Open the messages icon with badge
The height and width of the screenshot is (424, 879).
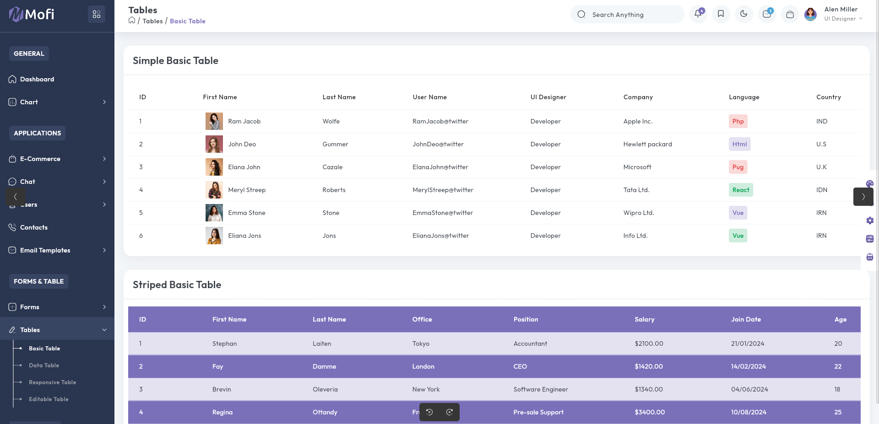[x=766, y=14]
